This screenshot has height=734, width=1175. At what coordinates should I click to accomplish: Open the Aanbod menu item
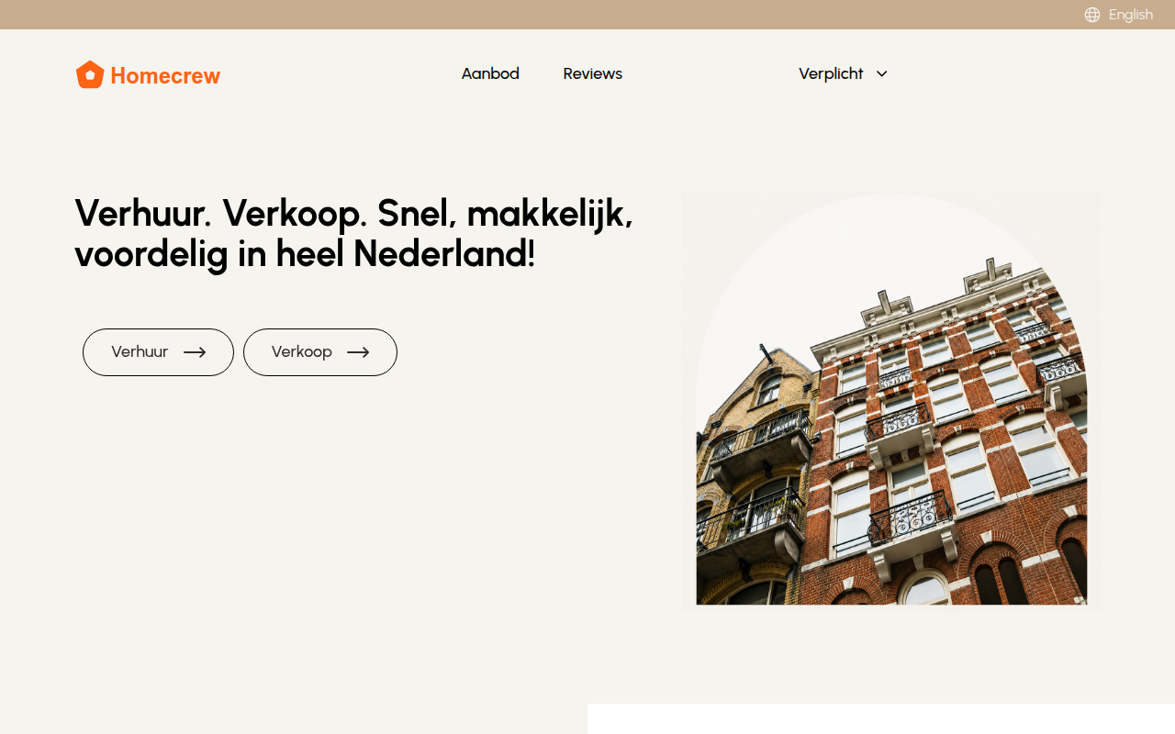click(x=490, y=73)
